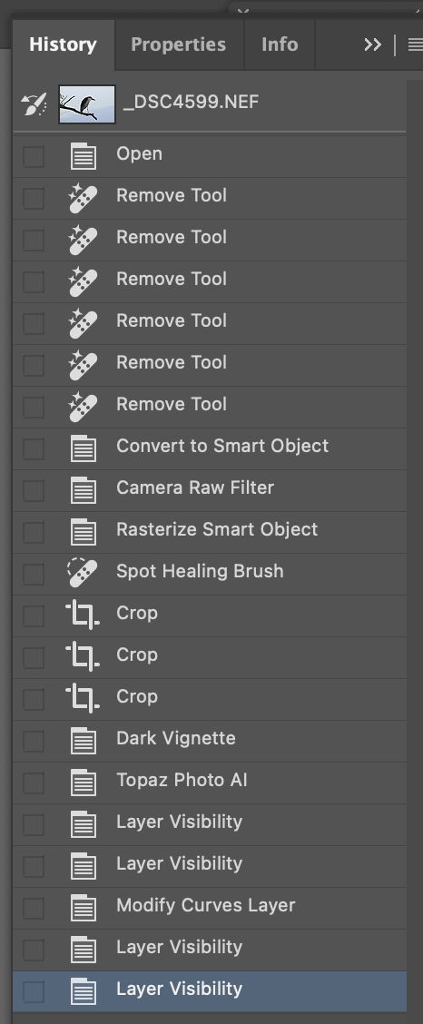Click the Dark Vignette state icon
Viewport: 423px width, 1024px height.
coord(84,741)
